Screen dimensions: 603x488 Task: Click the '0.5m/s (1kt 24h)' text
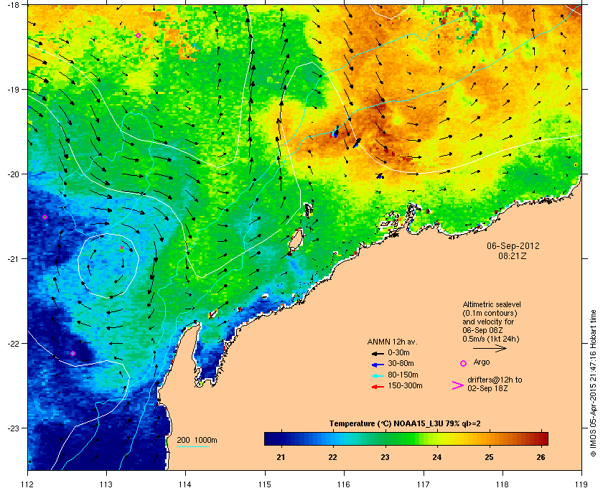pyautogui.click(x=491, y=339)
